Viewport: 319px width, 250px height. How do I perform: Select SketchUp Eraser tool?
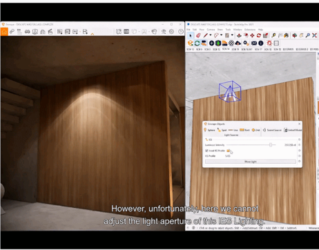(x=198, y=35)
